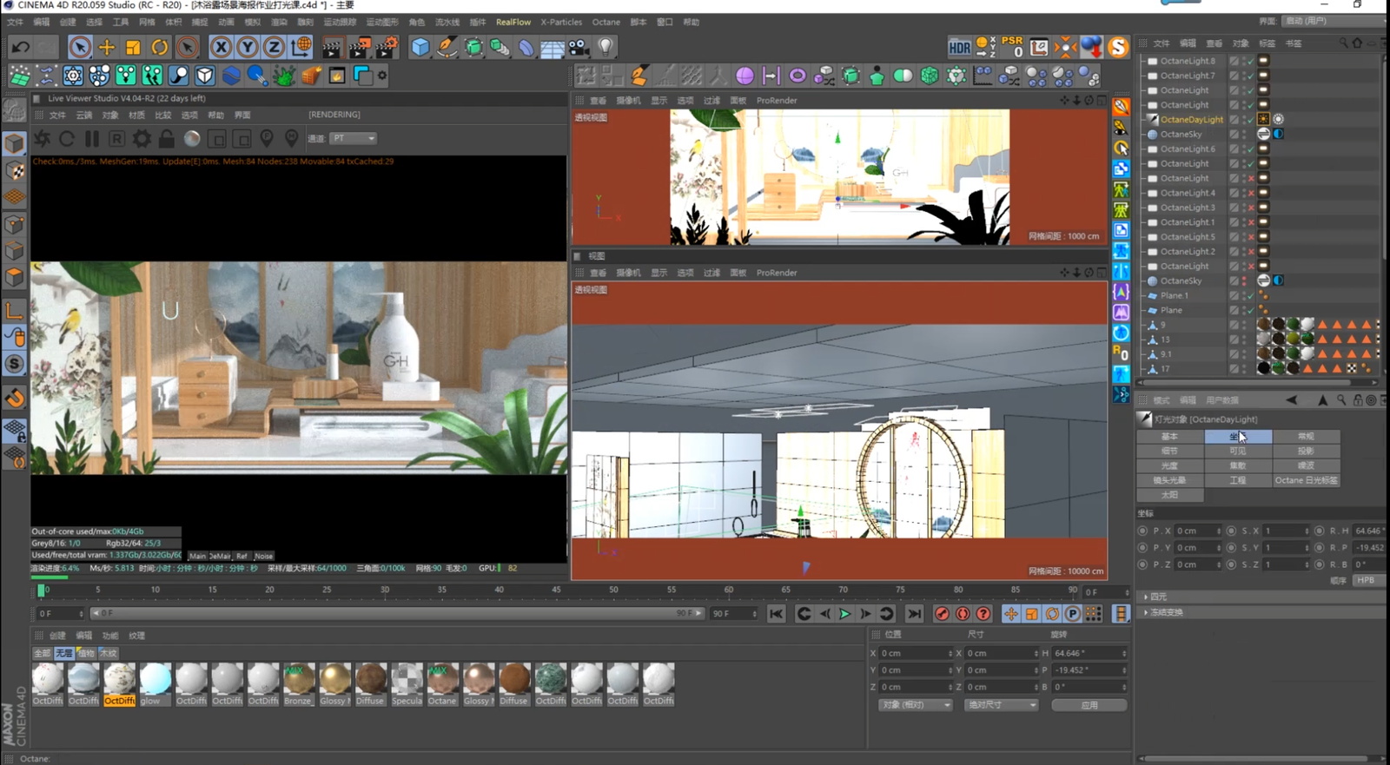Click the undo arrow icon
The height and width of the screenshot is (765, 1390).
pos(21,47)
